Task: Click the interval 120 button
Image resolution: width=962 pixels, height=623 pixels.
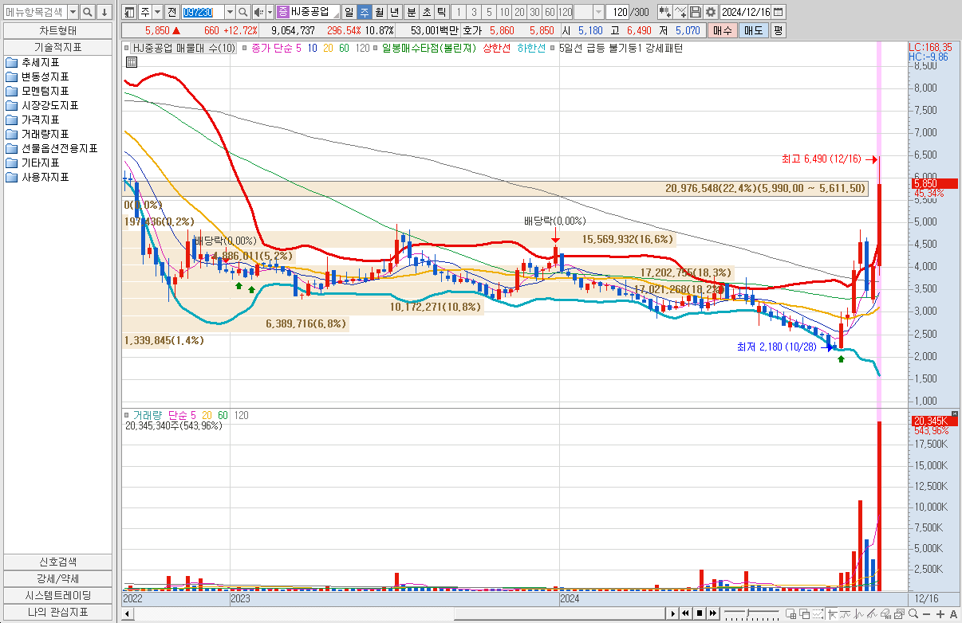Action: point(565,12)
